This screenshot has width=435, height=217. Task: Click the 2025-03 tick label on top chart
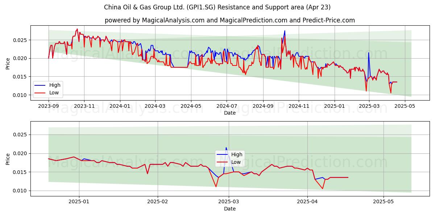click(369, 106)
